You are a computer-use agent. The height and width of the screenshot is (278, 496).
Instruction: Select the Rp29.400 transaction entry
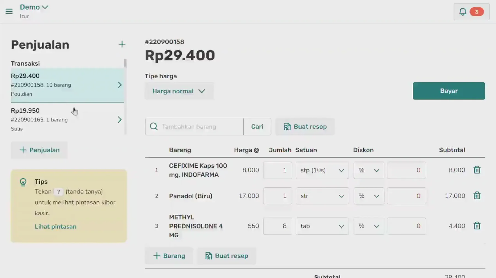click(x=67, y=85)
